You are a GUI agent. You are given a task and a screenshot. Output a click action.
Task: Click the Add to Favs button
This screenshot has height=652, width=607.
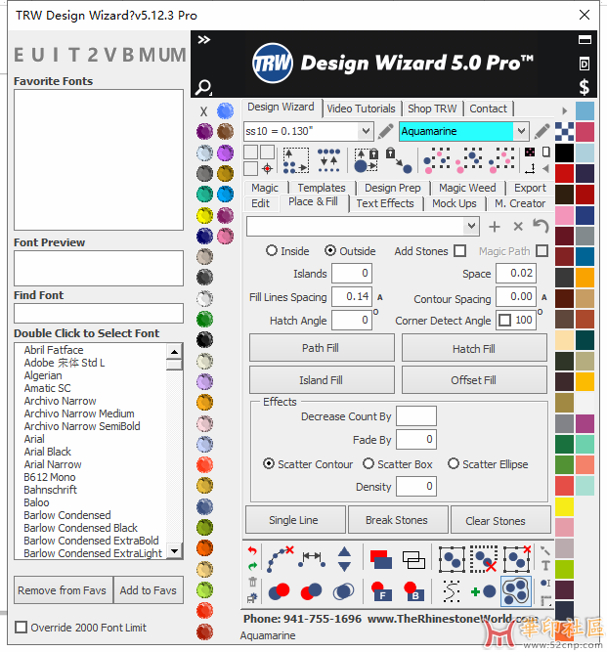[148, 590]
